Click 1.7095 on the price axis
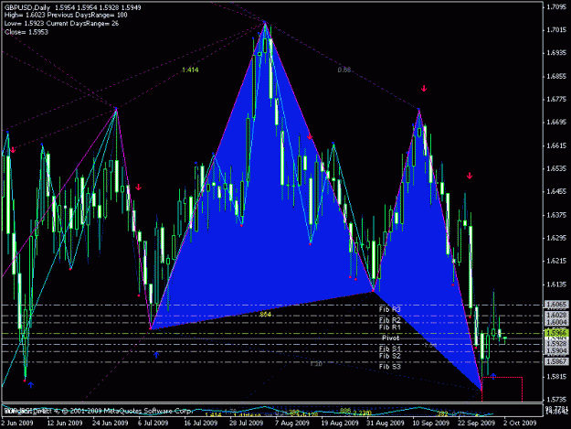 click(556, 7)
